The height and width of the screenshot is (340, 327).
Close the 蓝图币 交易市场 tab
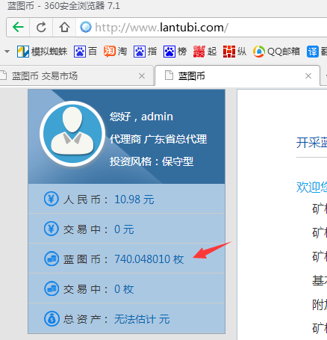tap(142, 75)
